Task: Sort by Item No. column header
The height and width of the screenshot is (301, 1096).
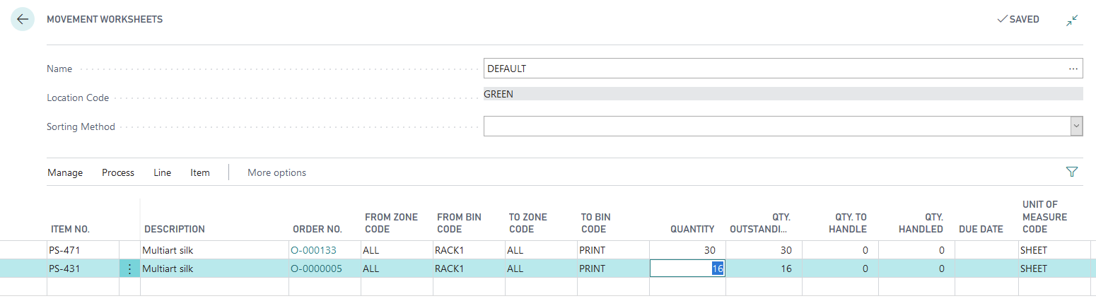Action: coord(70,229)
